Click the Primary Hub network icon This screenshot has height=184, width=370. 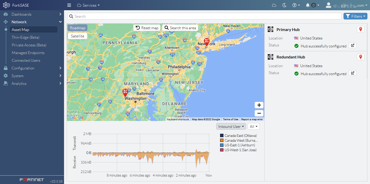click(270, 29)
